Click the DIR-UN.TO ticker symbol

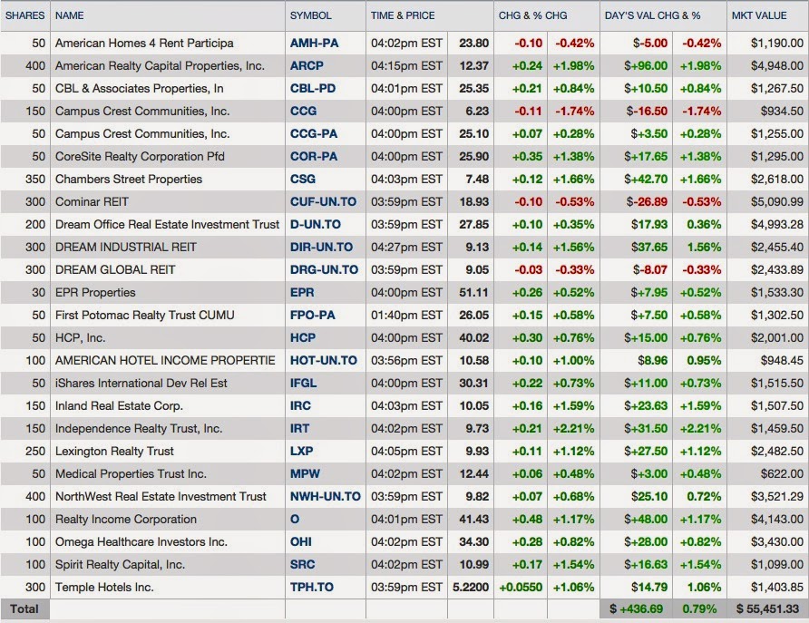pyautogui.click(x=321, y=248)
